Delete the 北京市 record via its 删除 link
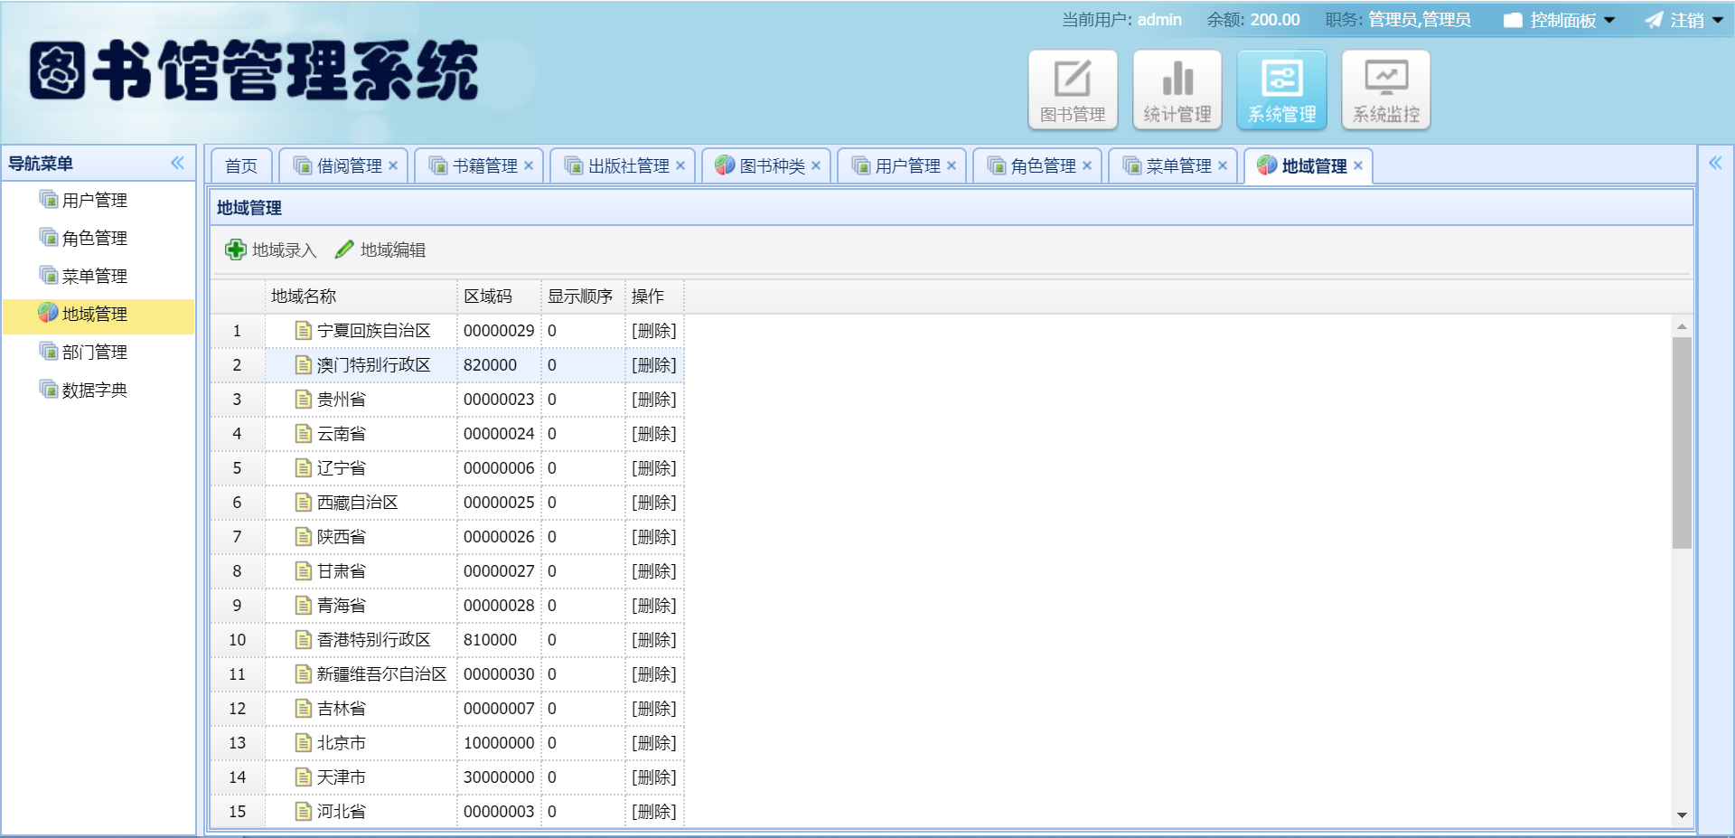This screenshot has height=838, width=1735. 654,742
